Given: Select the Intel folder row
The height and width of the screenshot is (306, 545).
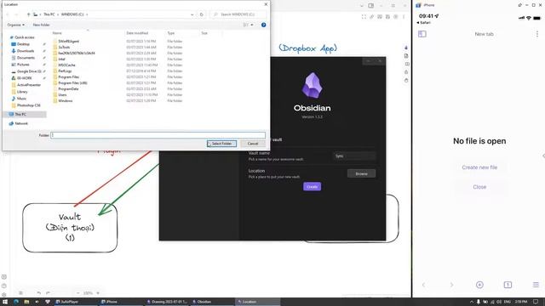Looking at the screenshot, I should pyautogui.click(x=118, y=59).
